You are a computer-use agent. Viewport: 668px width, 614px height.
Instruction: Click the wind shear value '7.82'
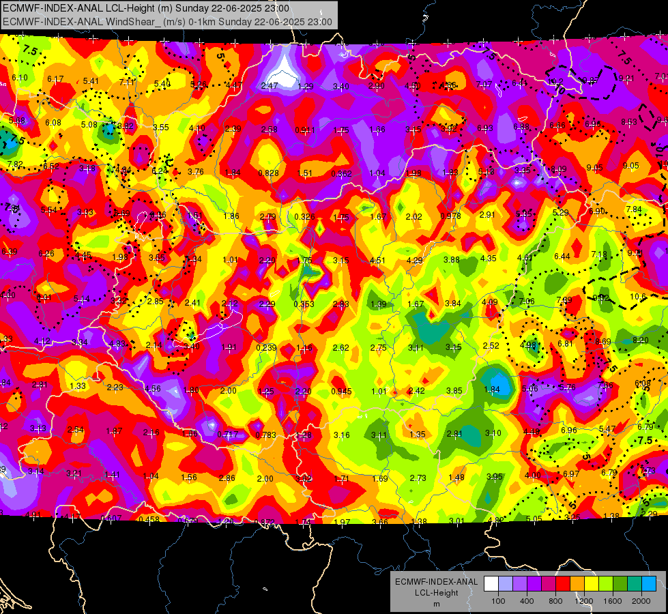coord(15,164)
